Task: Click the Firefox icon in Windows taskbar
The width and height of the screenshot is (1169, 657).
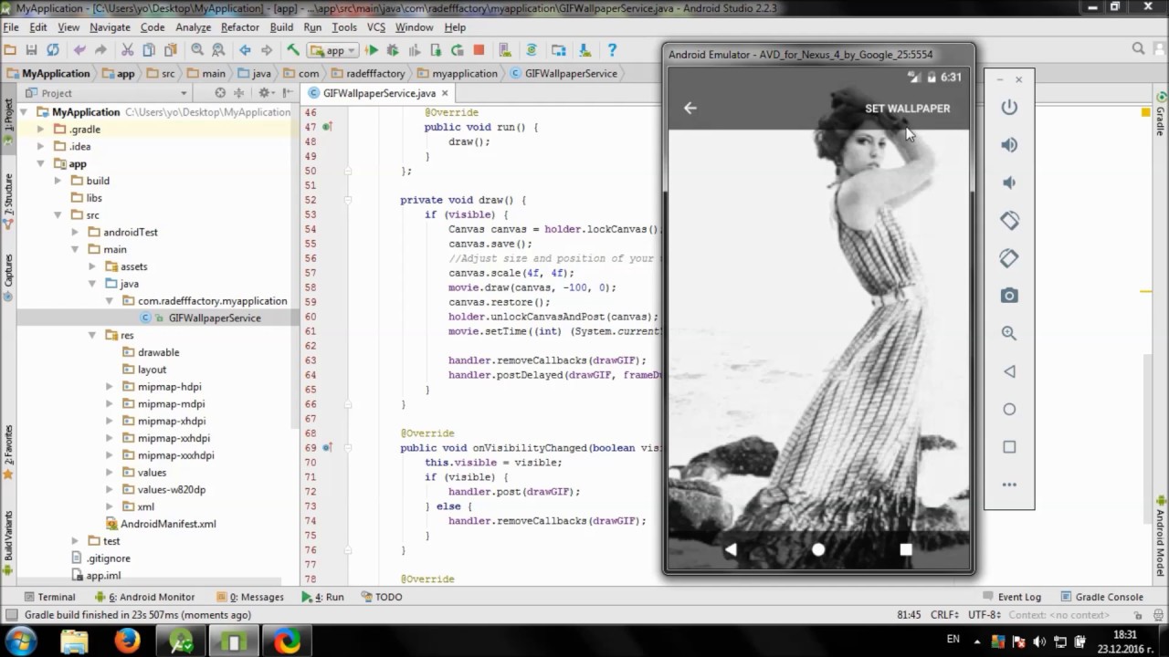Action: tap(127, 641)
